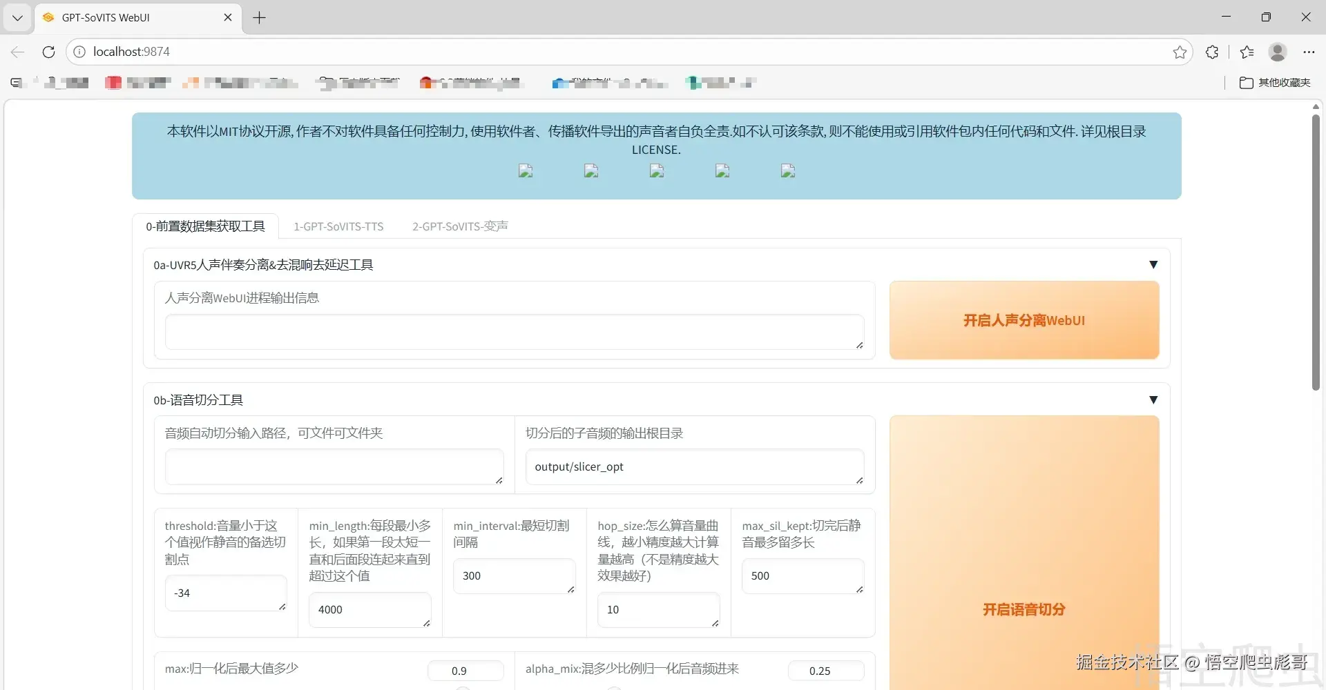Click the alpha_mix value box 0.25

(x=826, y=671)
